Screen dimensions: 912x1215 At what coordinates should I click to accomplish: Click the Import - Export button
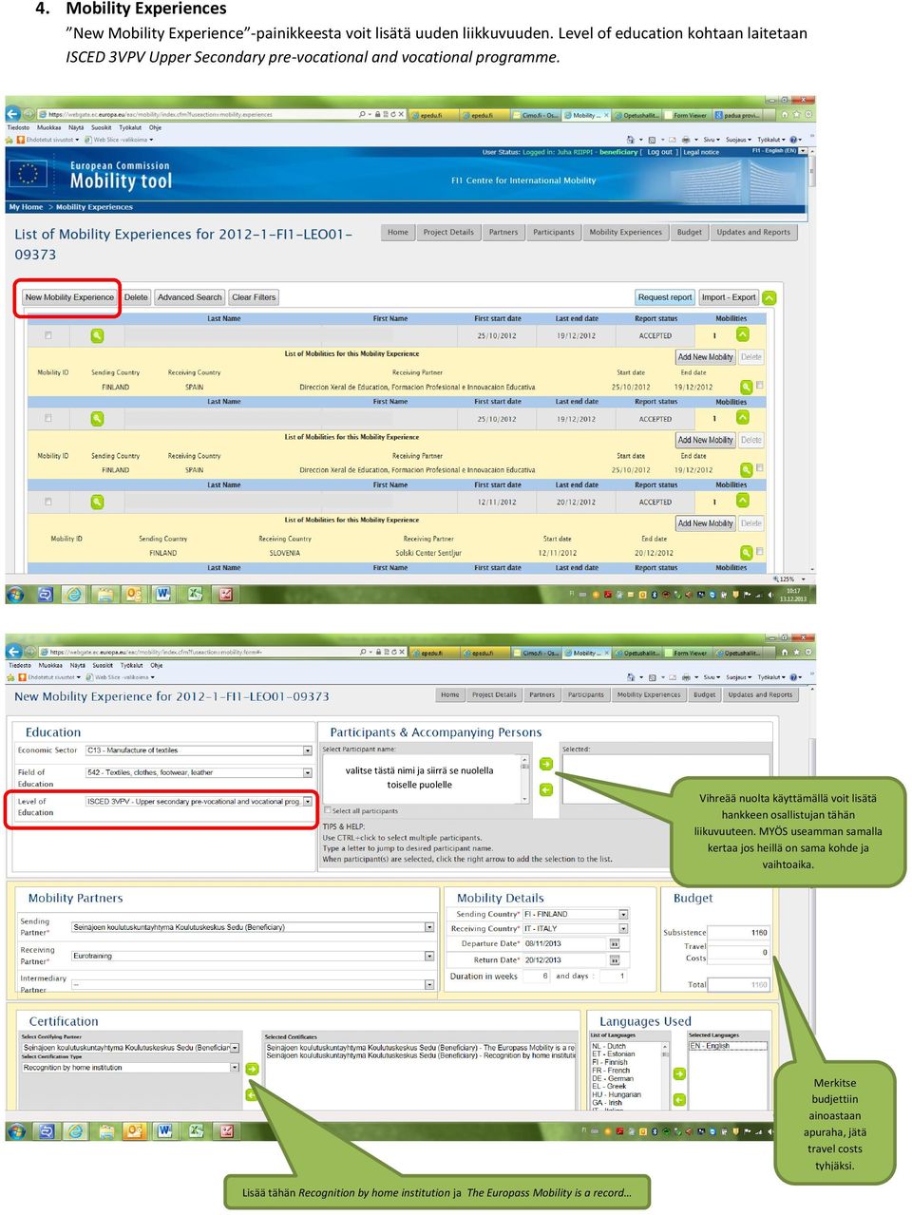(729, 297)
